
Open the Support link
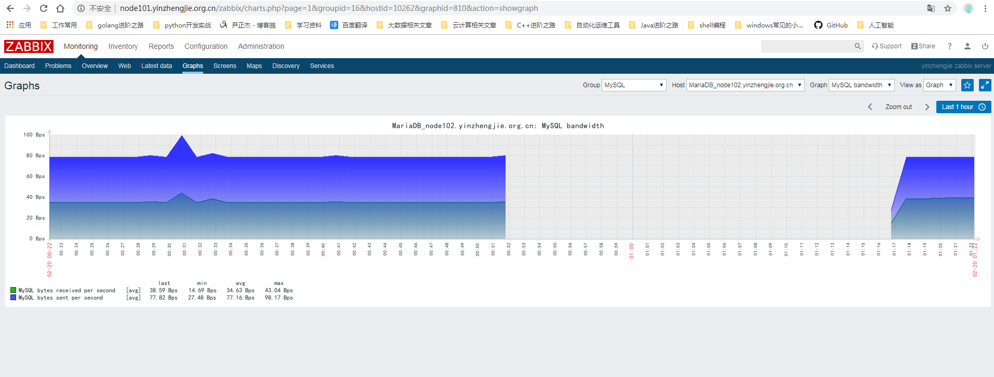(887, 46)
